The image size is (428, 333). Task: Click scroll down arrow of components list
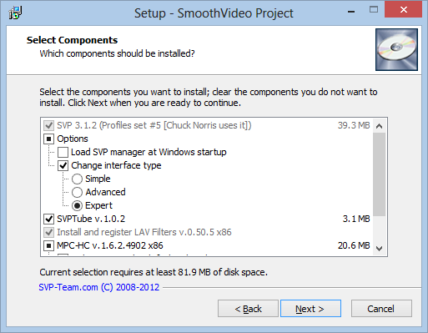click(379, 249)
